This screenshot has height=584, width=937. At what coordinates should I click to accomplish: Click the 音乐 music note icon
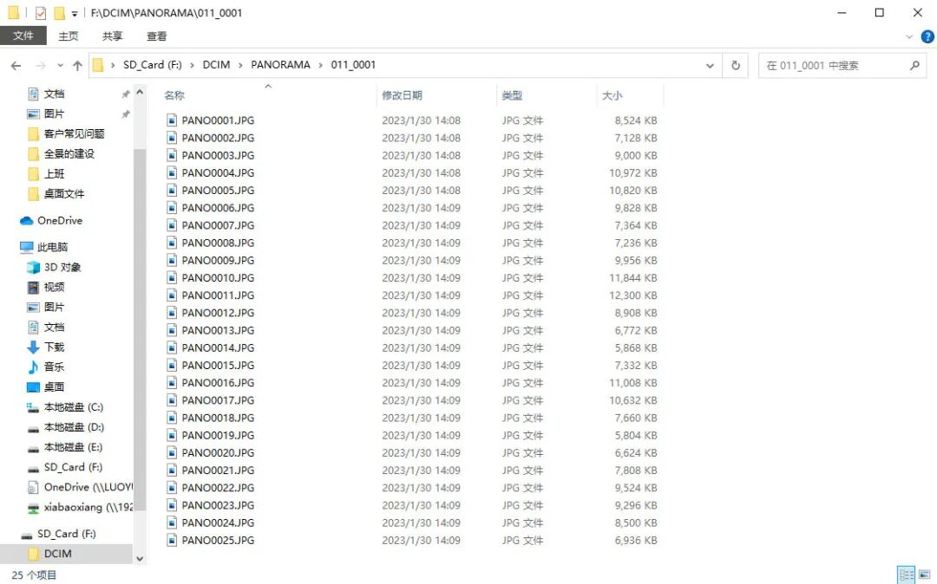click(x=34, y=367)
